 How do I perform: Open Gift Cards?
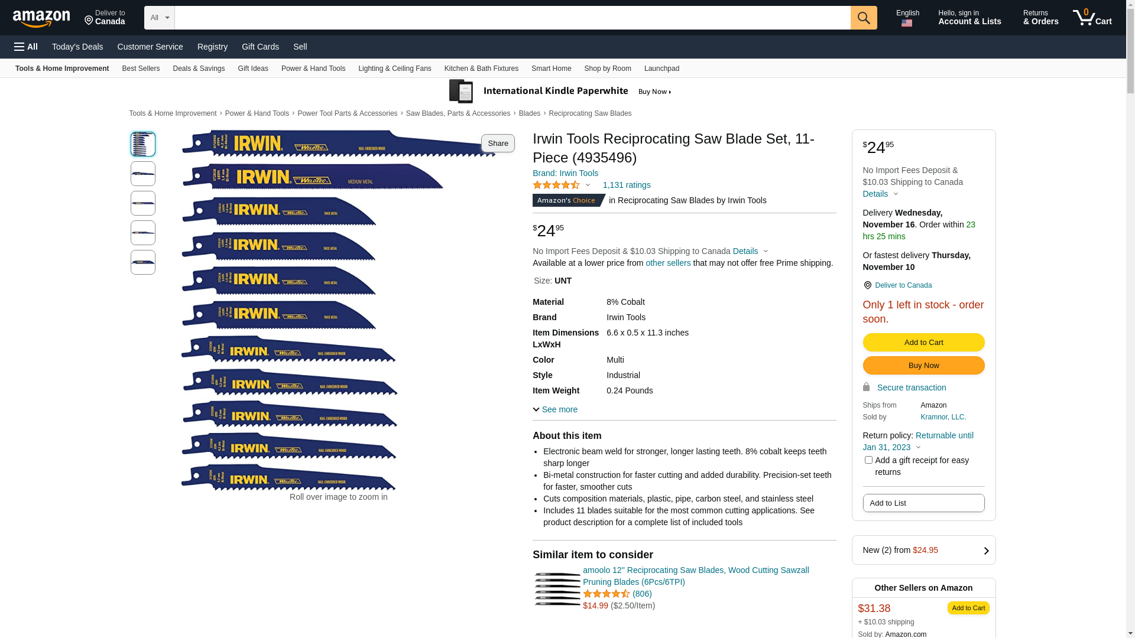coord(260,47)
